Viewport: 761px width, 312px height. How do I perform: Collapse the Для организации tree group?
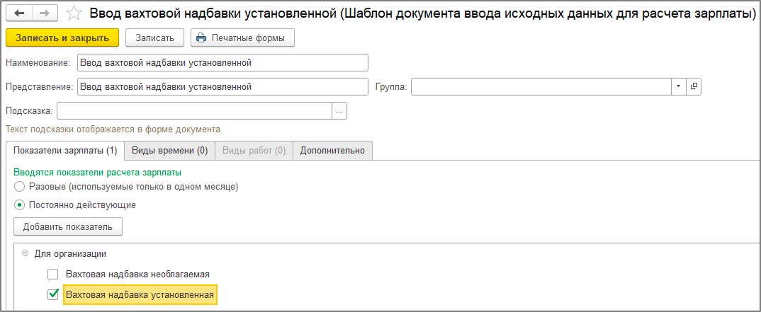(x=26, y=253)
